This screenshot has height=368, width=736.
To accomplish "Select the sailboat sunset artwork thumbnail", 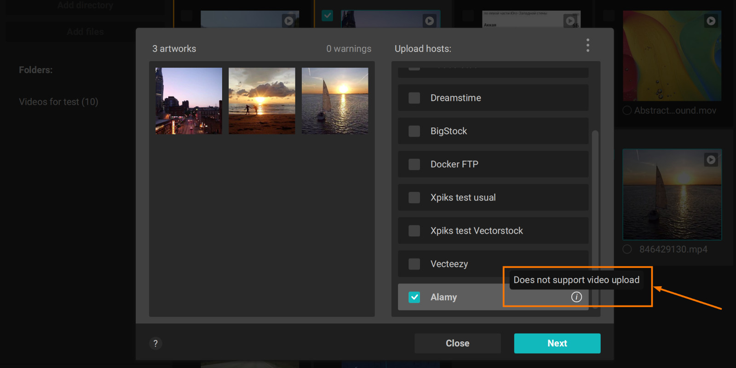I will coord(335,101).
